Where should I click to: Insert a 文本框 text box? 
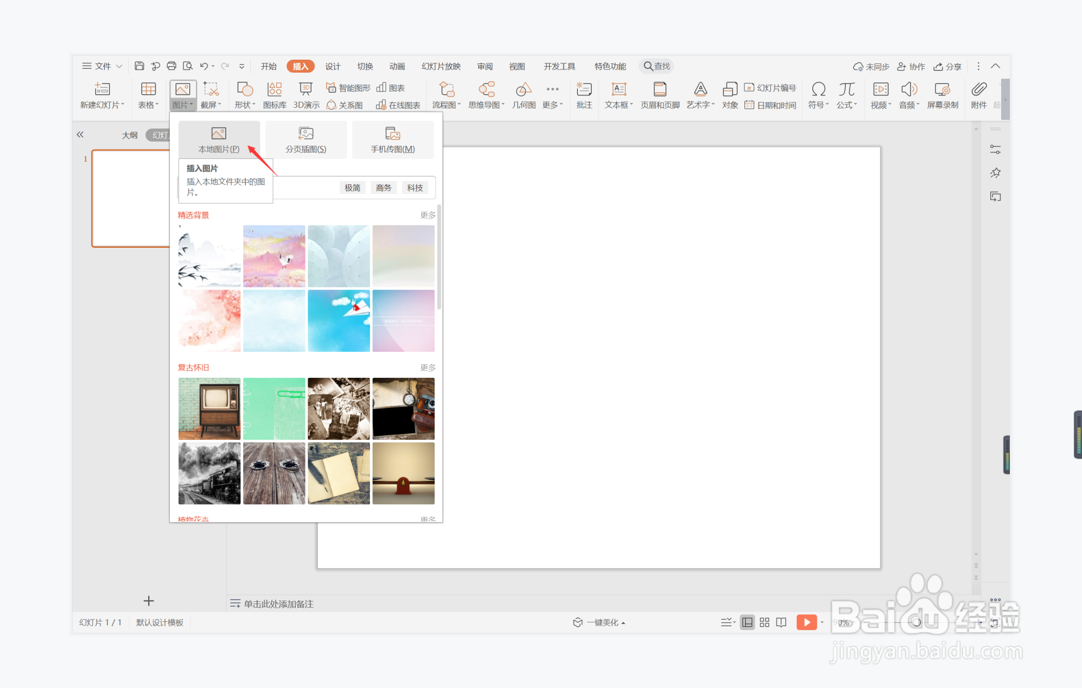pyautogui.click(x=619, y=95)
